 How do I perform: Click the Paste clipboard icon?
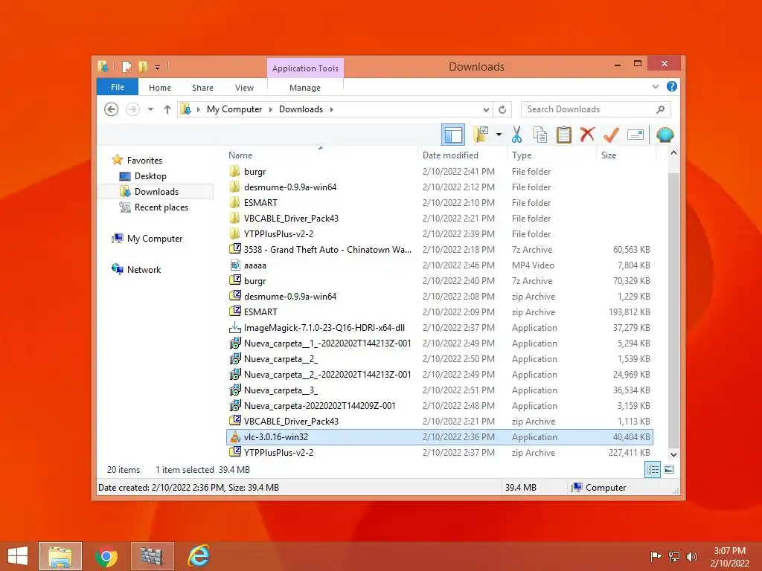pyautogui.click(x=564, y=135)
